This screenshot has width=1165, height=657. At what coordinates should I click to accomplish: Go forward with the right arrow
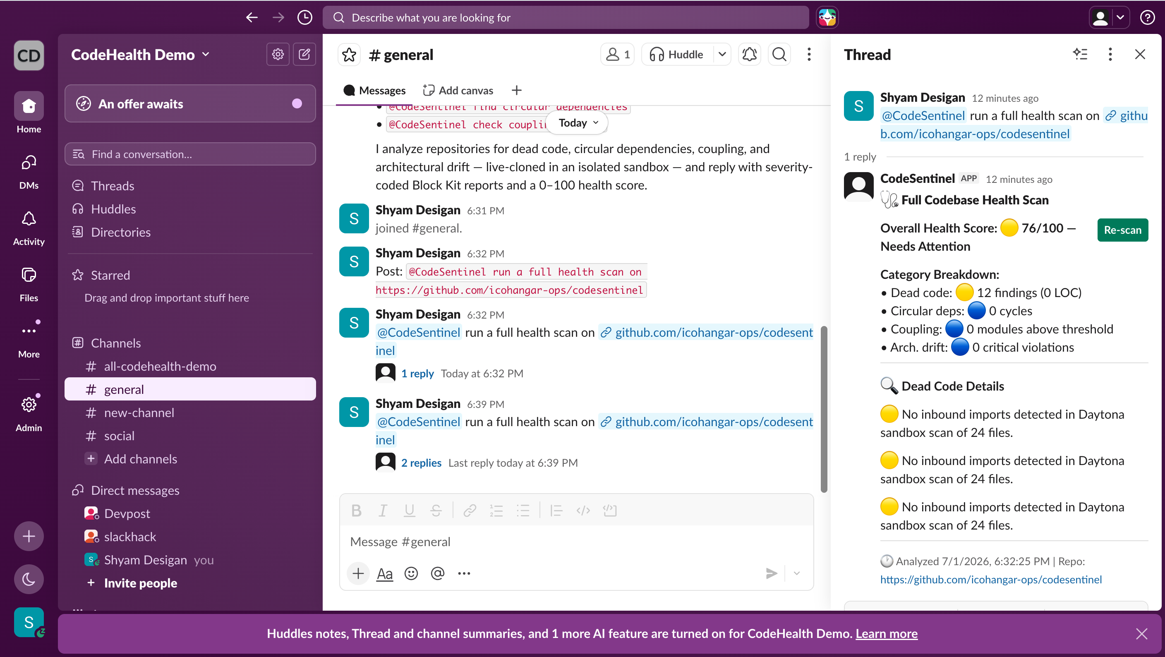click(x=278, y=18)
